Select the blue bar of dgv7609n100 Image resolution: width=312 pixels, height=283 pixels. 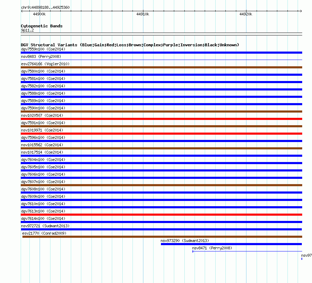(161, 200)
